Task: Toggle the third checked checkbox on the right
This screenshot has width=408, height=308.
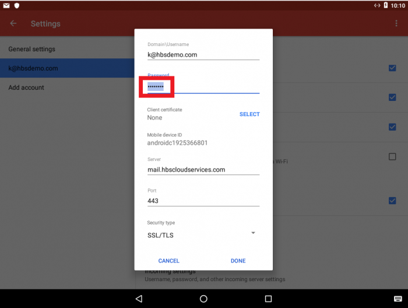Action: [392, 127]
